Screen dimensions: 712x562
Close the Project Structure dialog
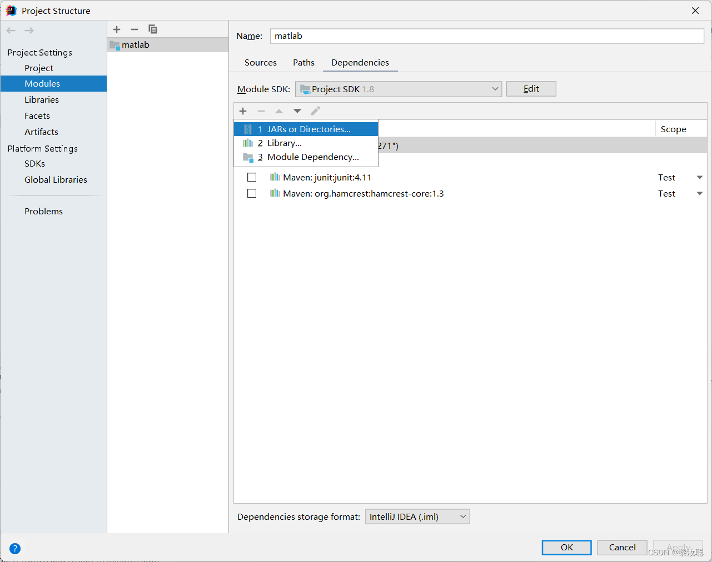(695, 11)
